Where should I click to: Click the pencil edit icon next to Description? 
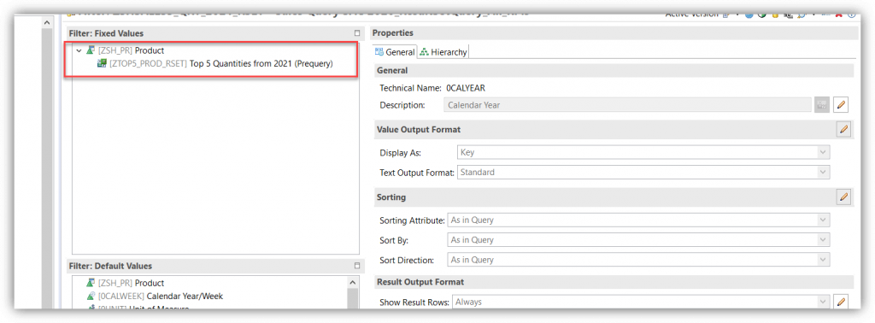(x=841, y=104)
